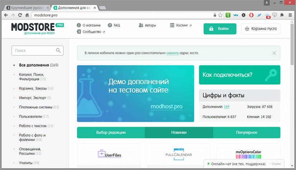Open the Chrome hamburger menu
296x170 pixels.
pyautogui.click(x=290, y=15)
